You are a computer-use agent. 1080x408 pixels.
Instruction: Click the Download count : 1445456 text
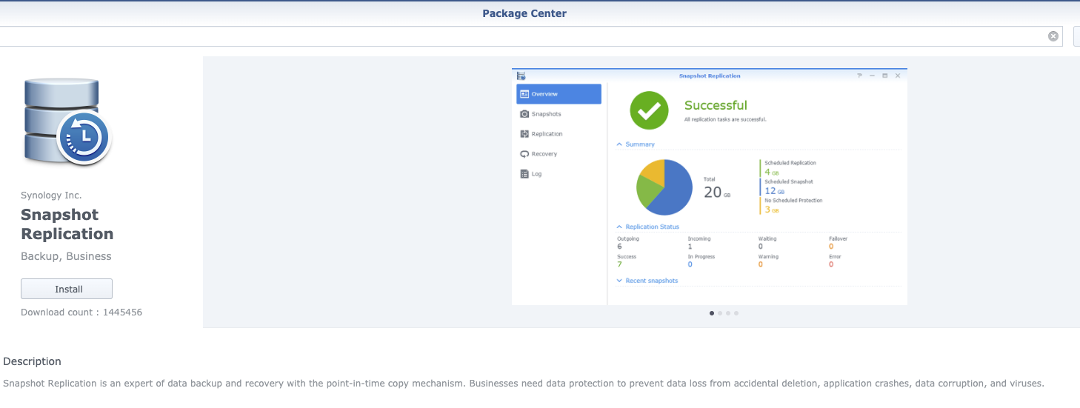tap(81, 312)
